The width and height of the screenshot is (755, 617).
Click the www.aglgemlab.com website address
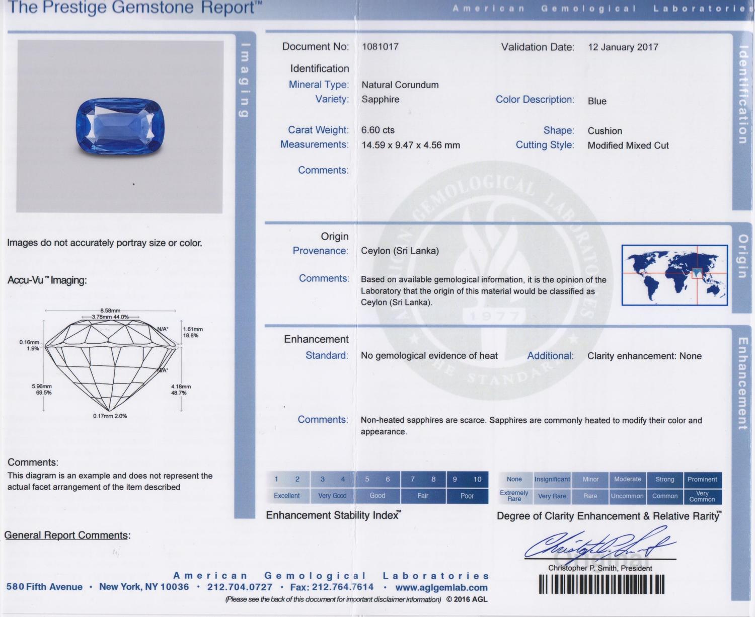click(441, 587)
